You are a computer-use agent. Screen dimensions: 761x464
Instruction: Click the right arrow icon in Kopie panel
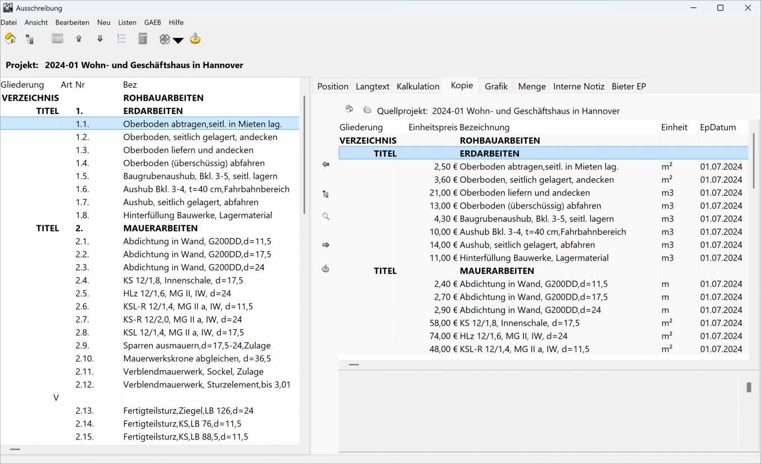pos(326,245)
